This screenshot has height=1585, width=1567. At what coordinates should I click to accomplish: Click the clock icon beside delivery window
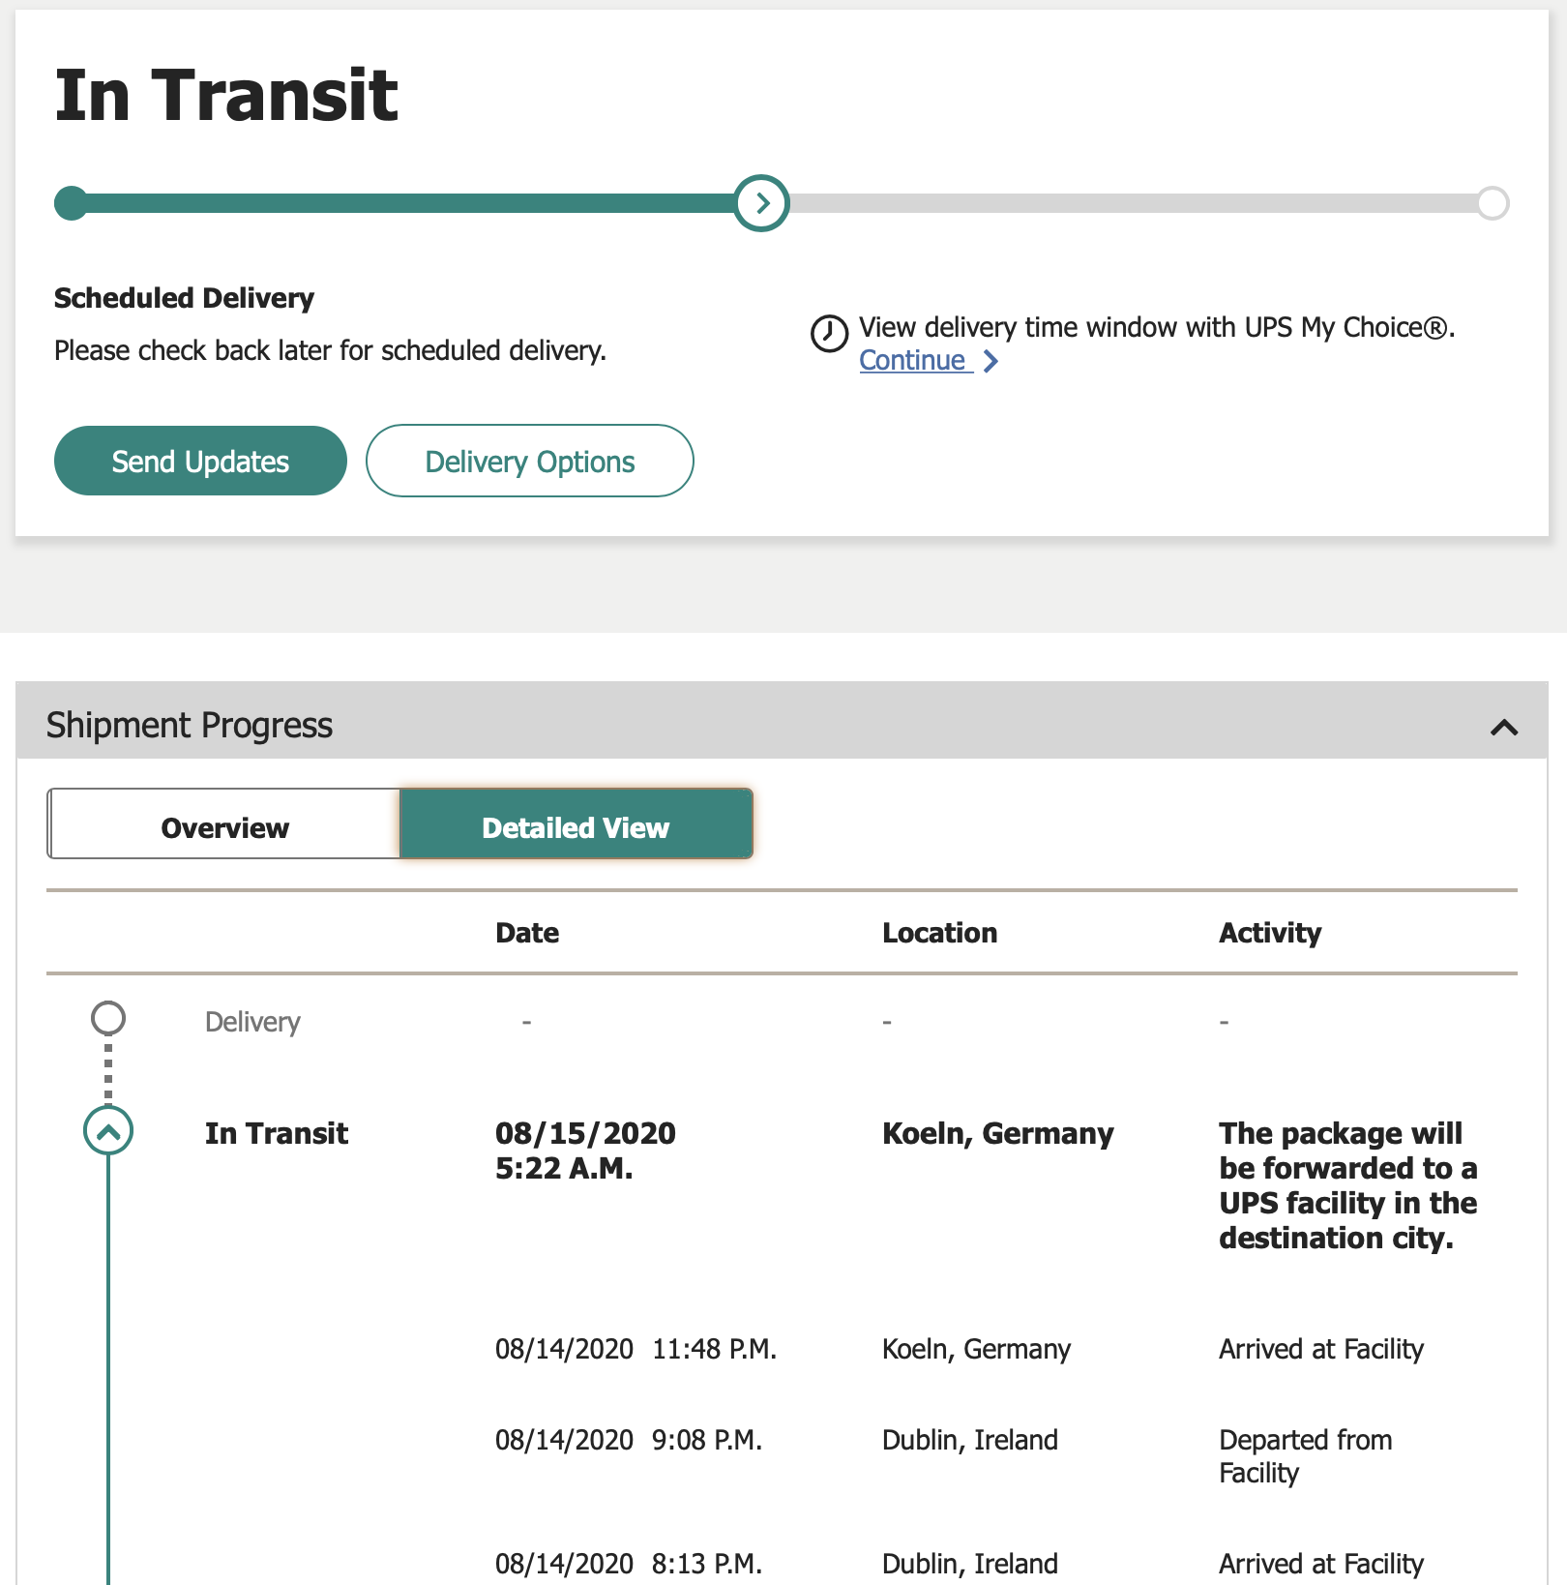[x=829, y=334]
